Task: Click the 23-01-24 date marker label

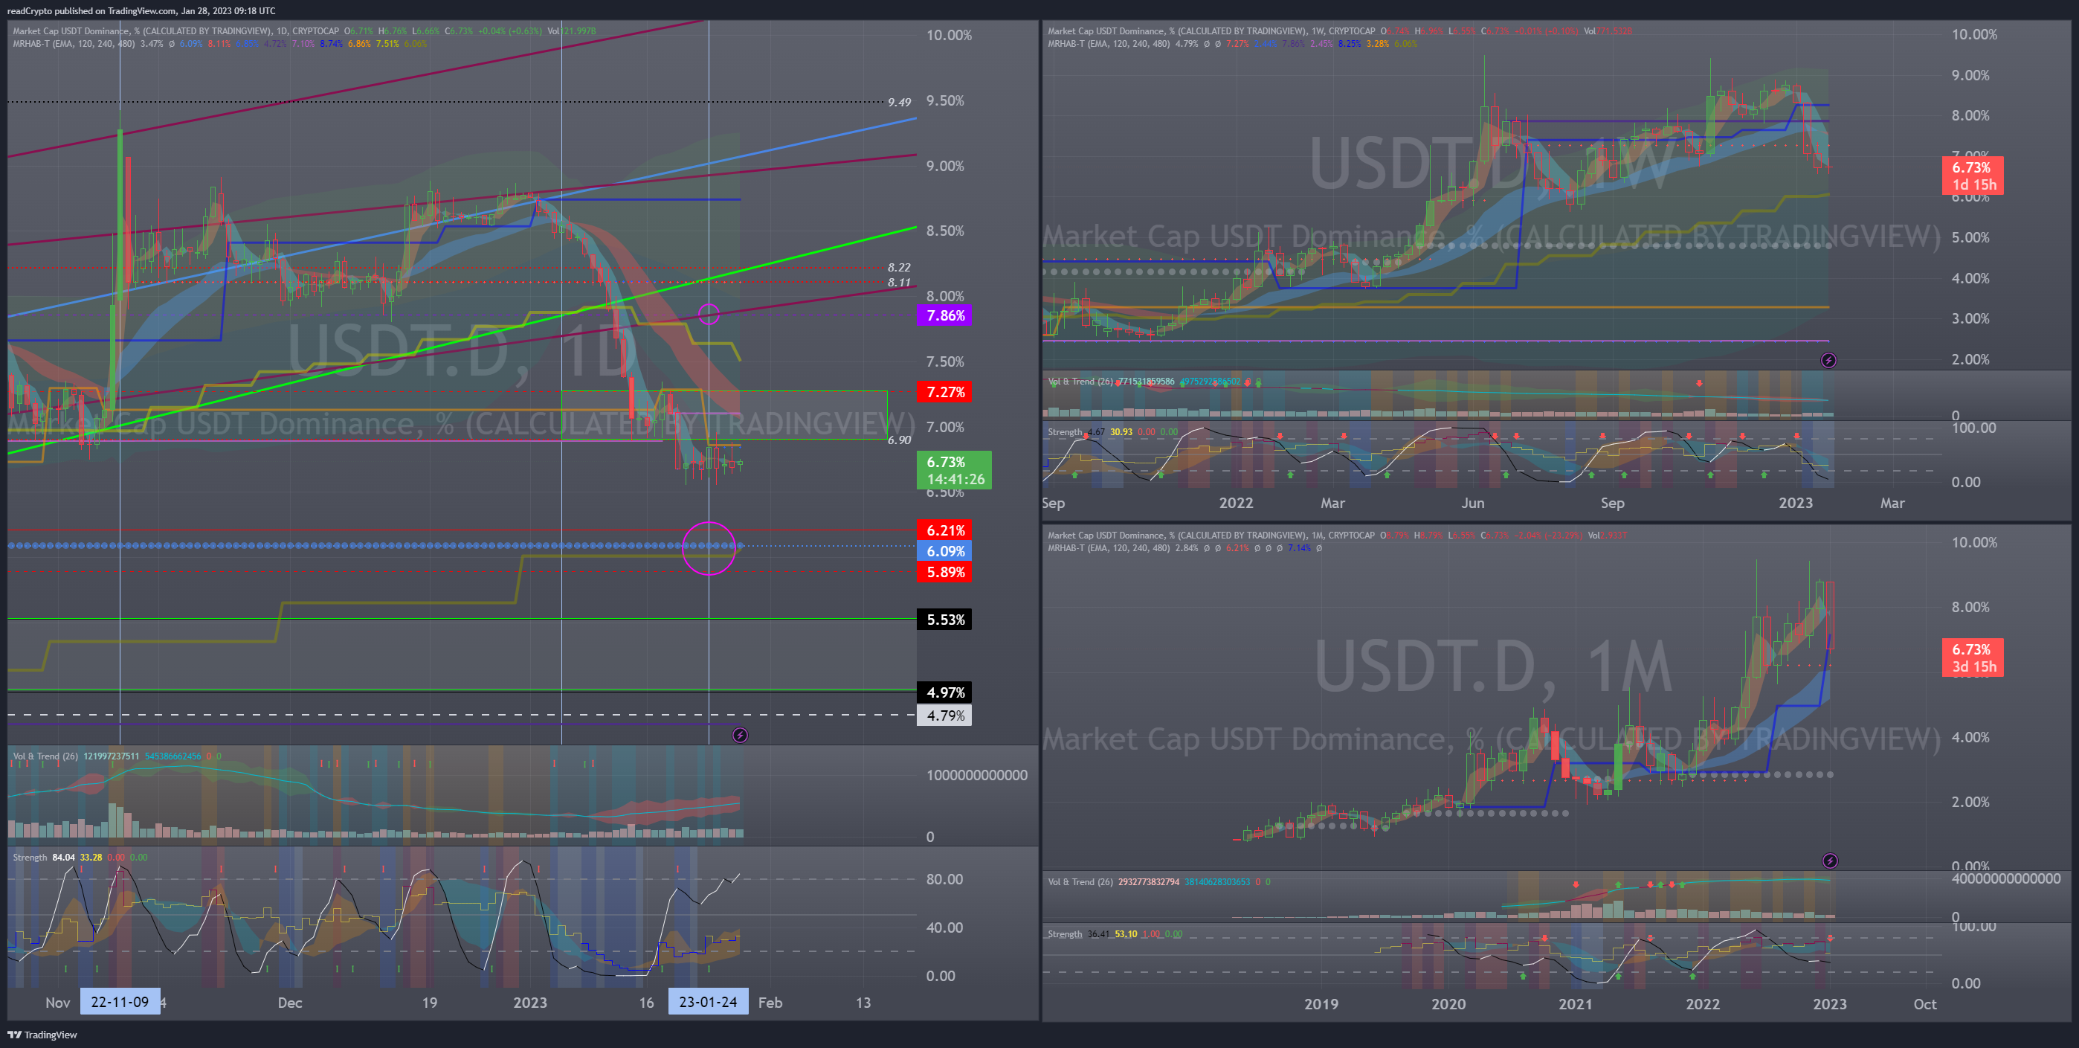Action: (x=708, y=1002)
